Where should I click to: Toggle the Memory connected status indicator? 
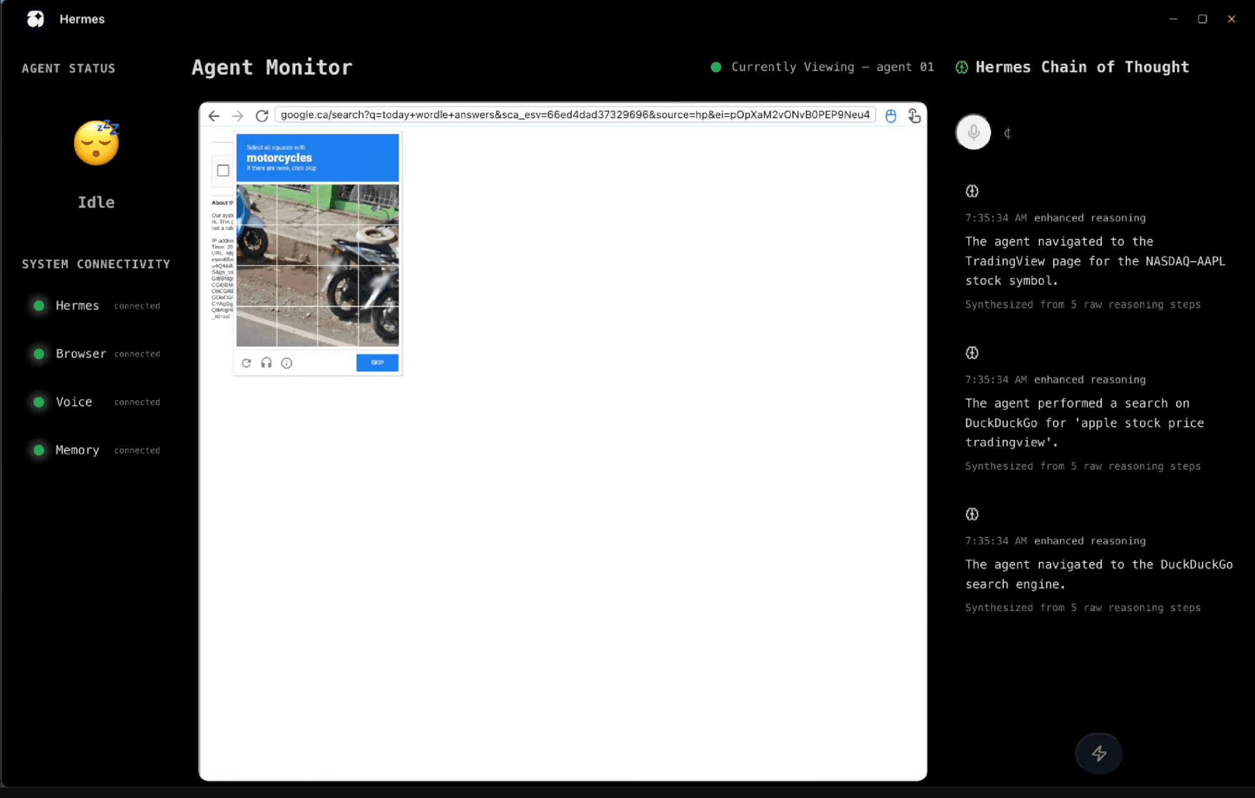pos(38,450)
